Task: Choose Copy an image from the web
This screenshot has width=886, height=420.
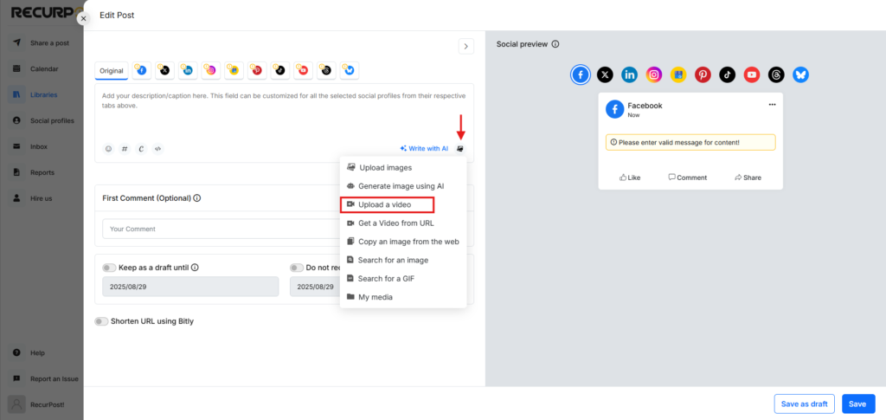Action: [403, 242]
